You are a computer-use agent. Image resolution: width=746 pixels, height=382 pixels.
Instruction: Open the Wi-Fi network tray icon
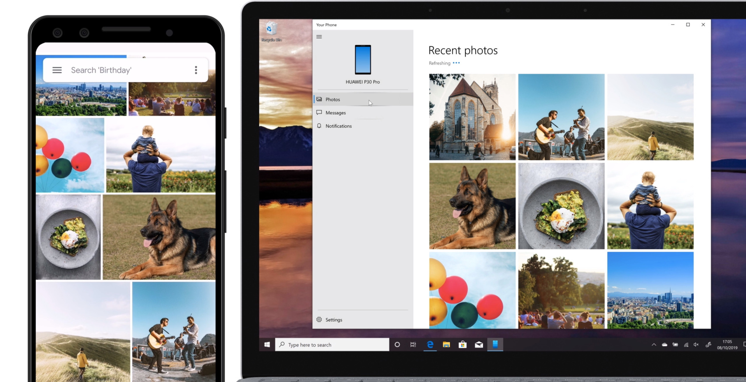pyautogui.click(x=686, y=345)
